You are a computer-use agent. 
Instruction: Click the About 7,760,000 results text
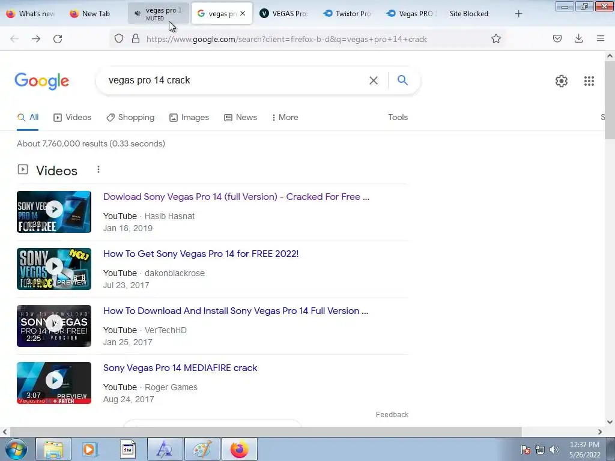pos(91,144)
